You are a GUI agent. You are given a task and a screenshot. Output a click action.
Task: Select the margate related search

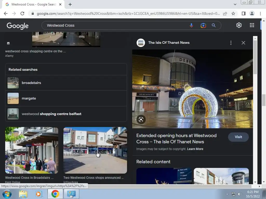pos(66,98)
